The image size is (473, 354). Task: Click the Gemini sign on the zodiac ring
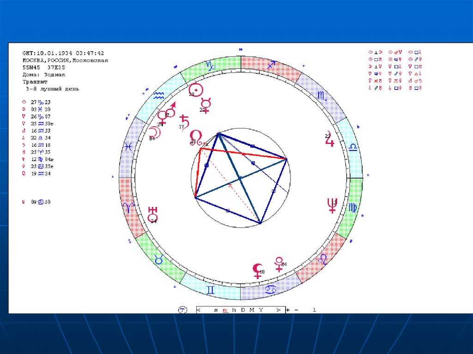[x=211, y=290]
